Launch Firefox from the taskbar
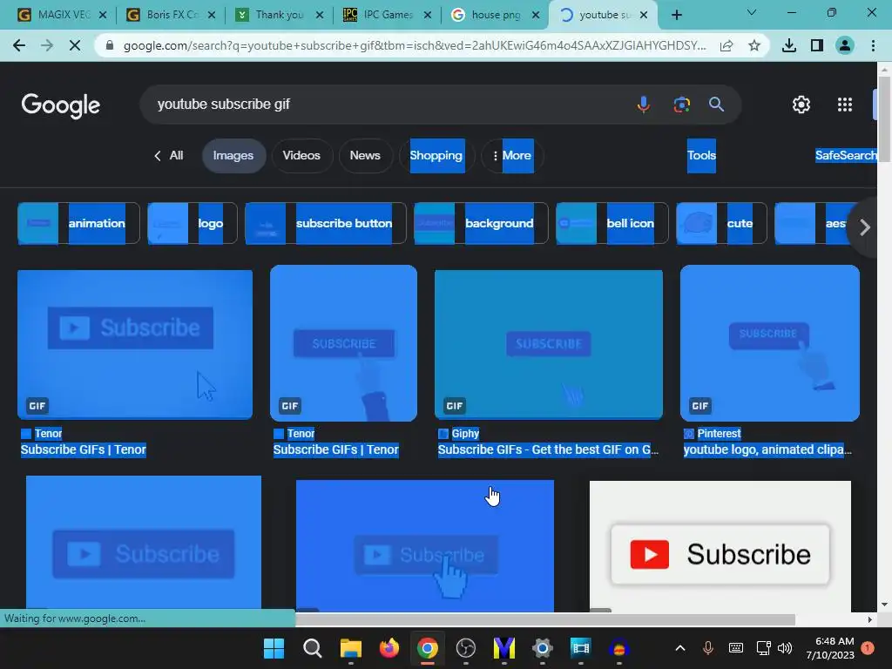Image resolution: width=892 pixels, height=669 pixels. point(389,648)
